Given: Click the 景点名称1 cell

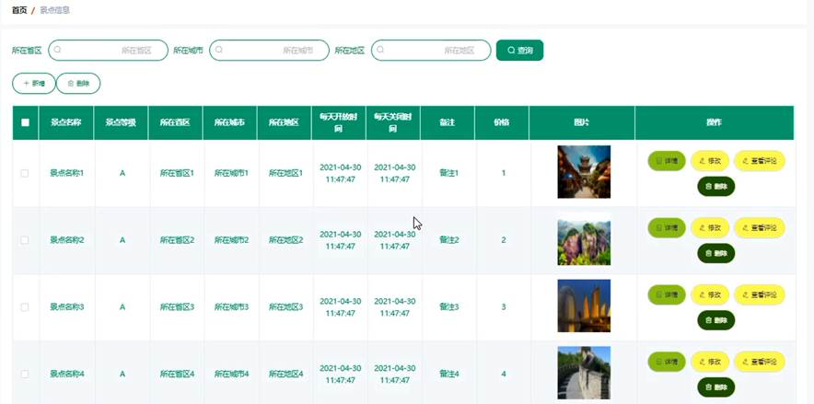Looking at the screenshot, I should point(67,173).
